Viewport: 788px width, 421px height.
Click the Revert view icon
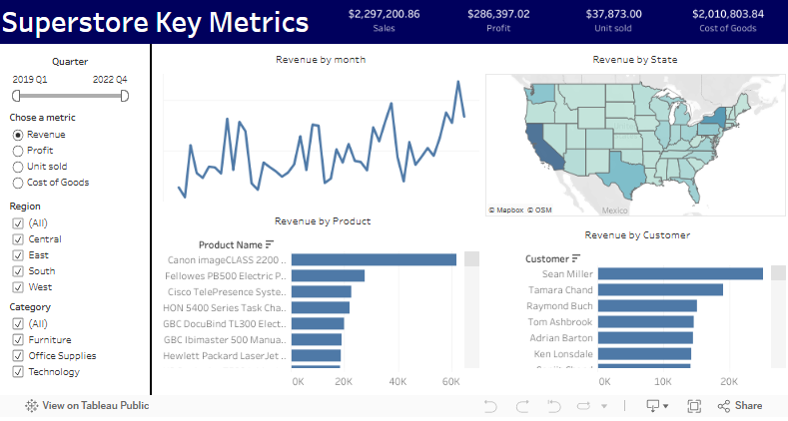(x=554, y=406)
